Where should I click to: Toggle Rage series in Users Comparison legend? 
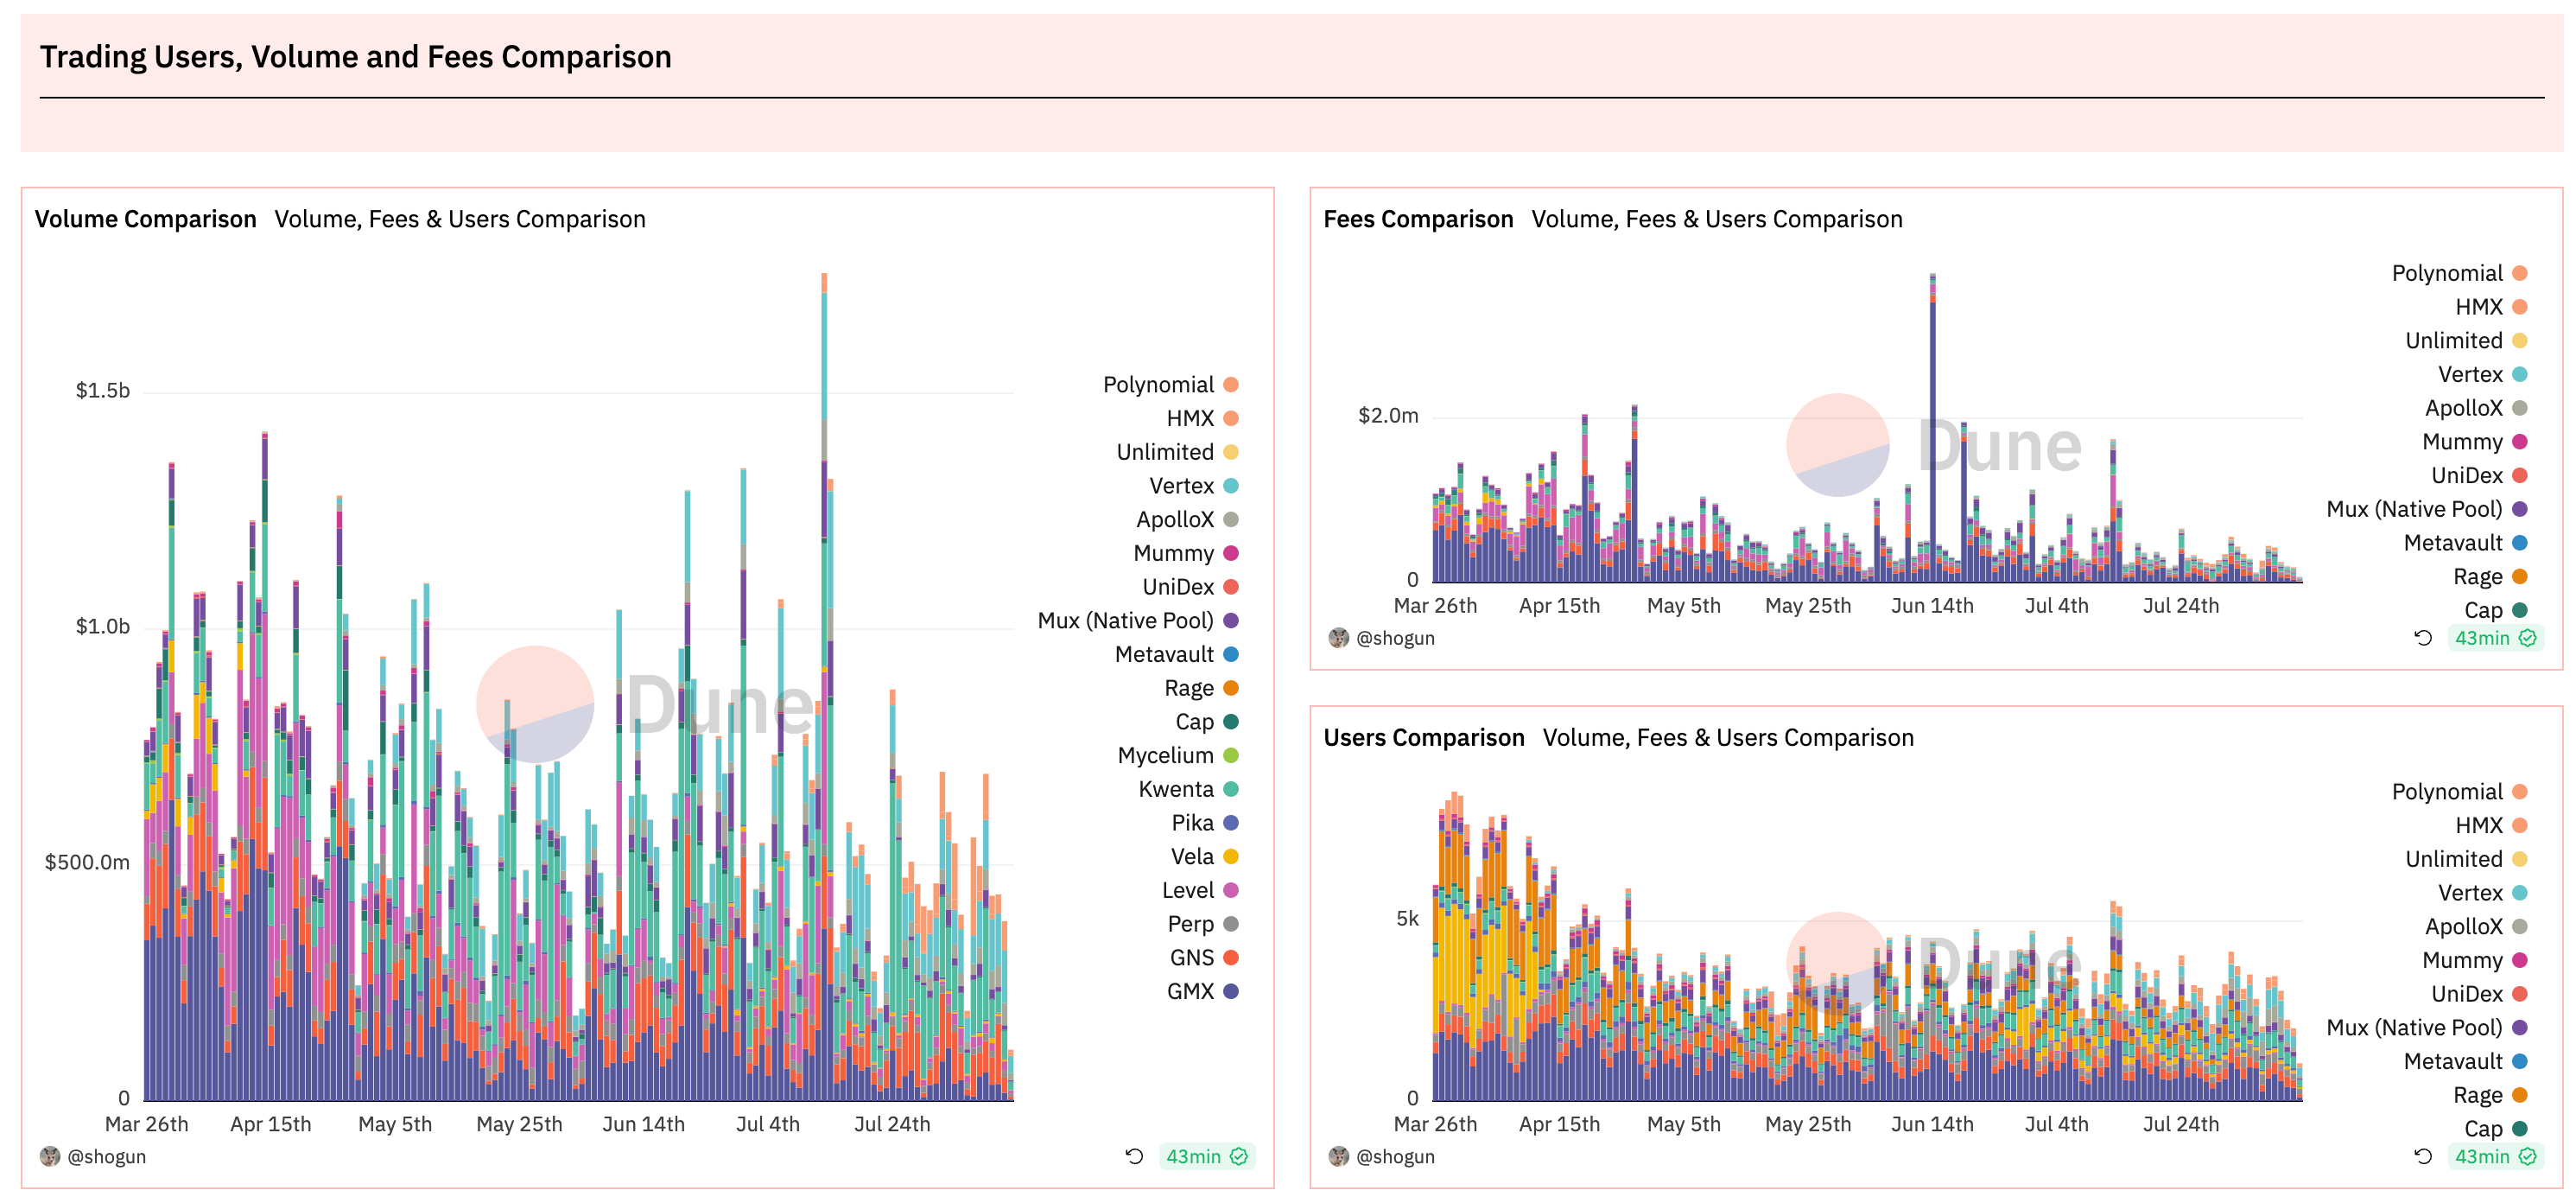(x=2491, y=1095)
